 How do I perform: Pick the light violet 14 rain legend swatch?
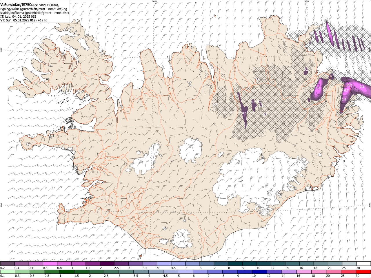289,272
